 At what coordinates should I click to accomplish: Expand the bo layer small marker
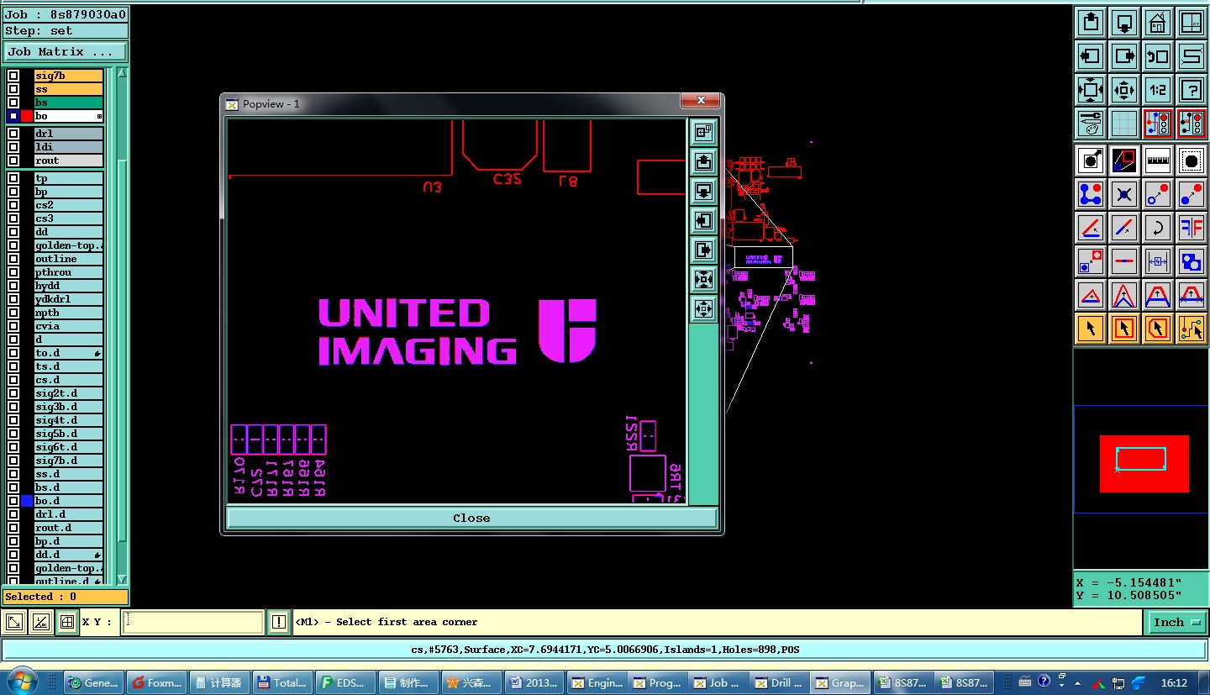99,116
